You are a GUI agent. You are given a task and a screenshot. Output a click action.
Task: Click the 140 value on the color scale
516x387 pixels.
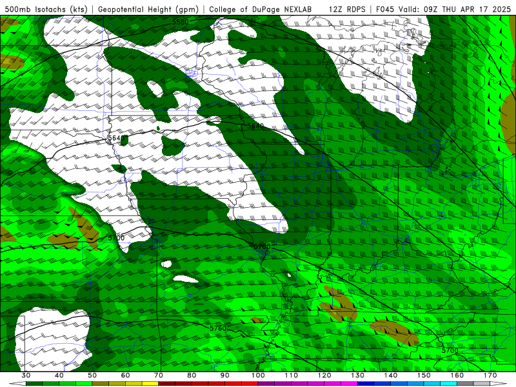coord(391,375)
